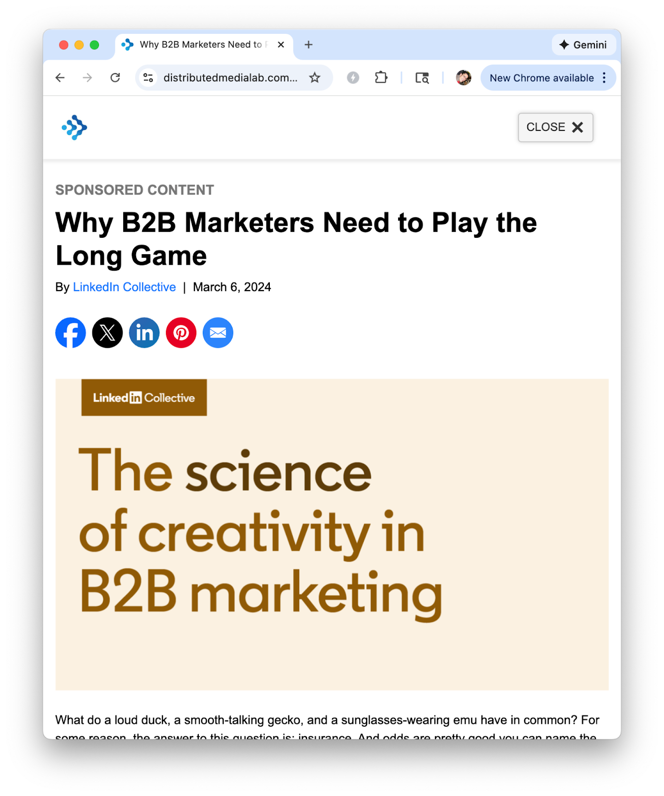Share the article on Facebook
This screenshot has height=796, width=664.
(71, 333)
